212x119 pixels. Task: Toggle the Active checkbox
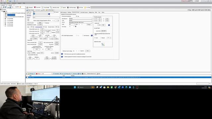click(x=55, y=12)
